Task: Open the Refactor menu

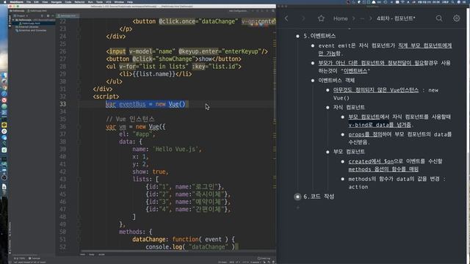Action: (79, 1)
